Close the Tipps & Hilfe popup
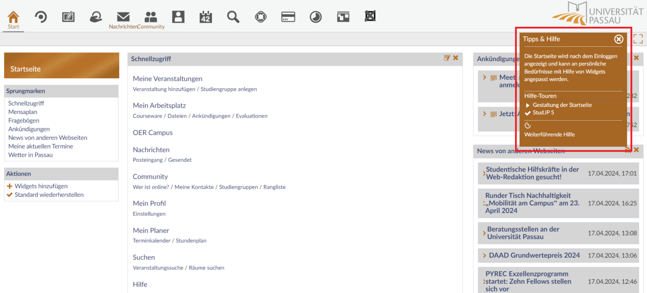The width and height of the screenshot is (647, 293). [619, 39]
